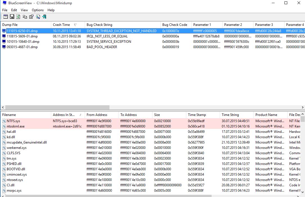Click the file icon beside kd.dll
Screen dimensions: 305x197
pos(4,137)
